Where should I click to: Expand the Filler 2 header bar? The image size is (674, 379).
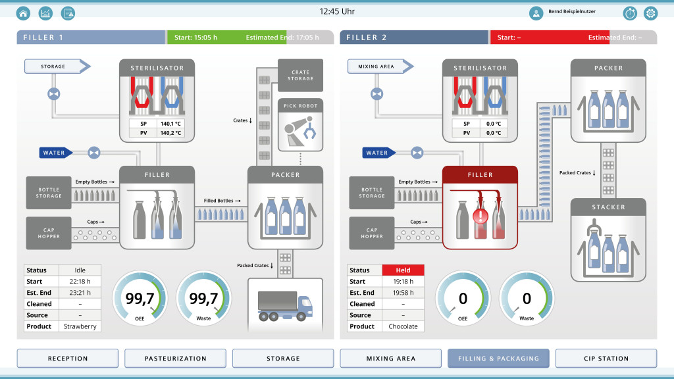pos(413,38)
